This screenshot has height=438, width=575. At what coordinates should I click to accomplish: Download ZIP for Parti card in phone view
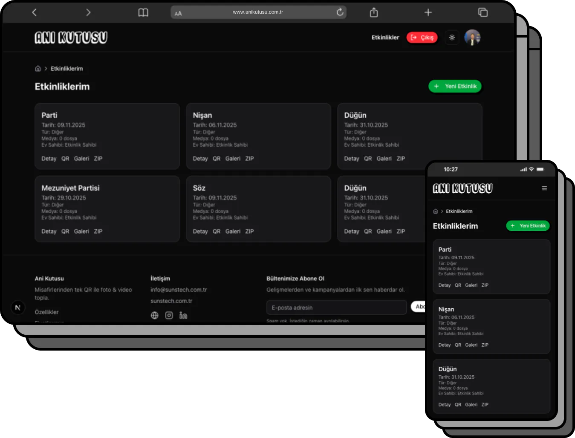click(x=485, y=285)
